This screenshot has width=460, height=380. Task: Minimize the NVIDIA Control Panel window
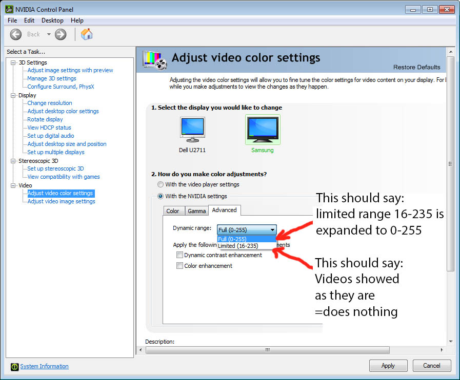click(x=413, y=10)
